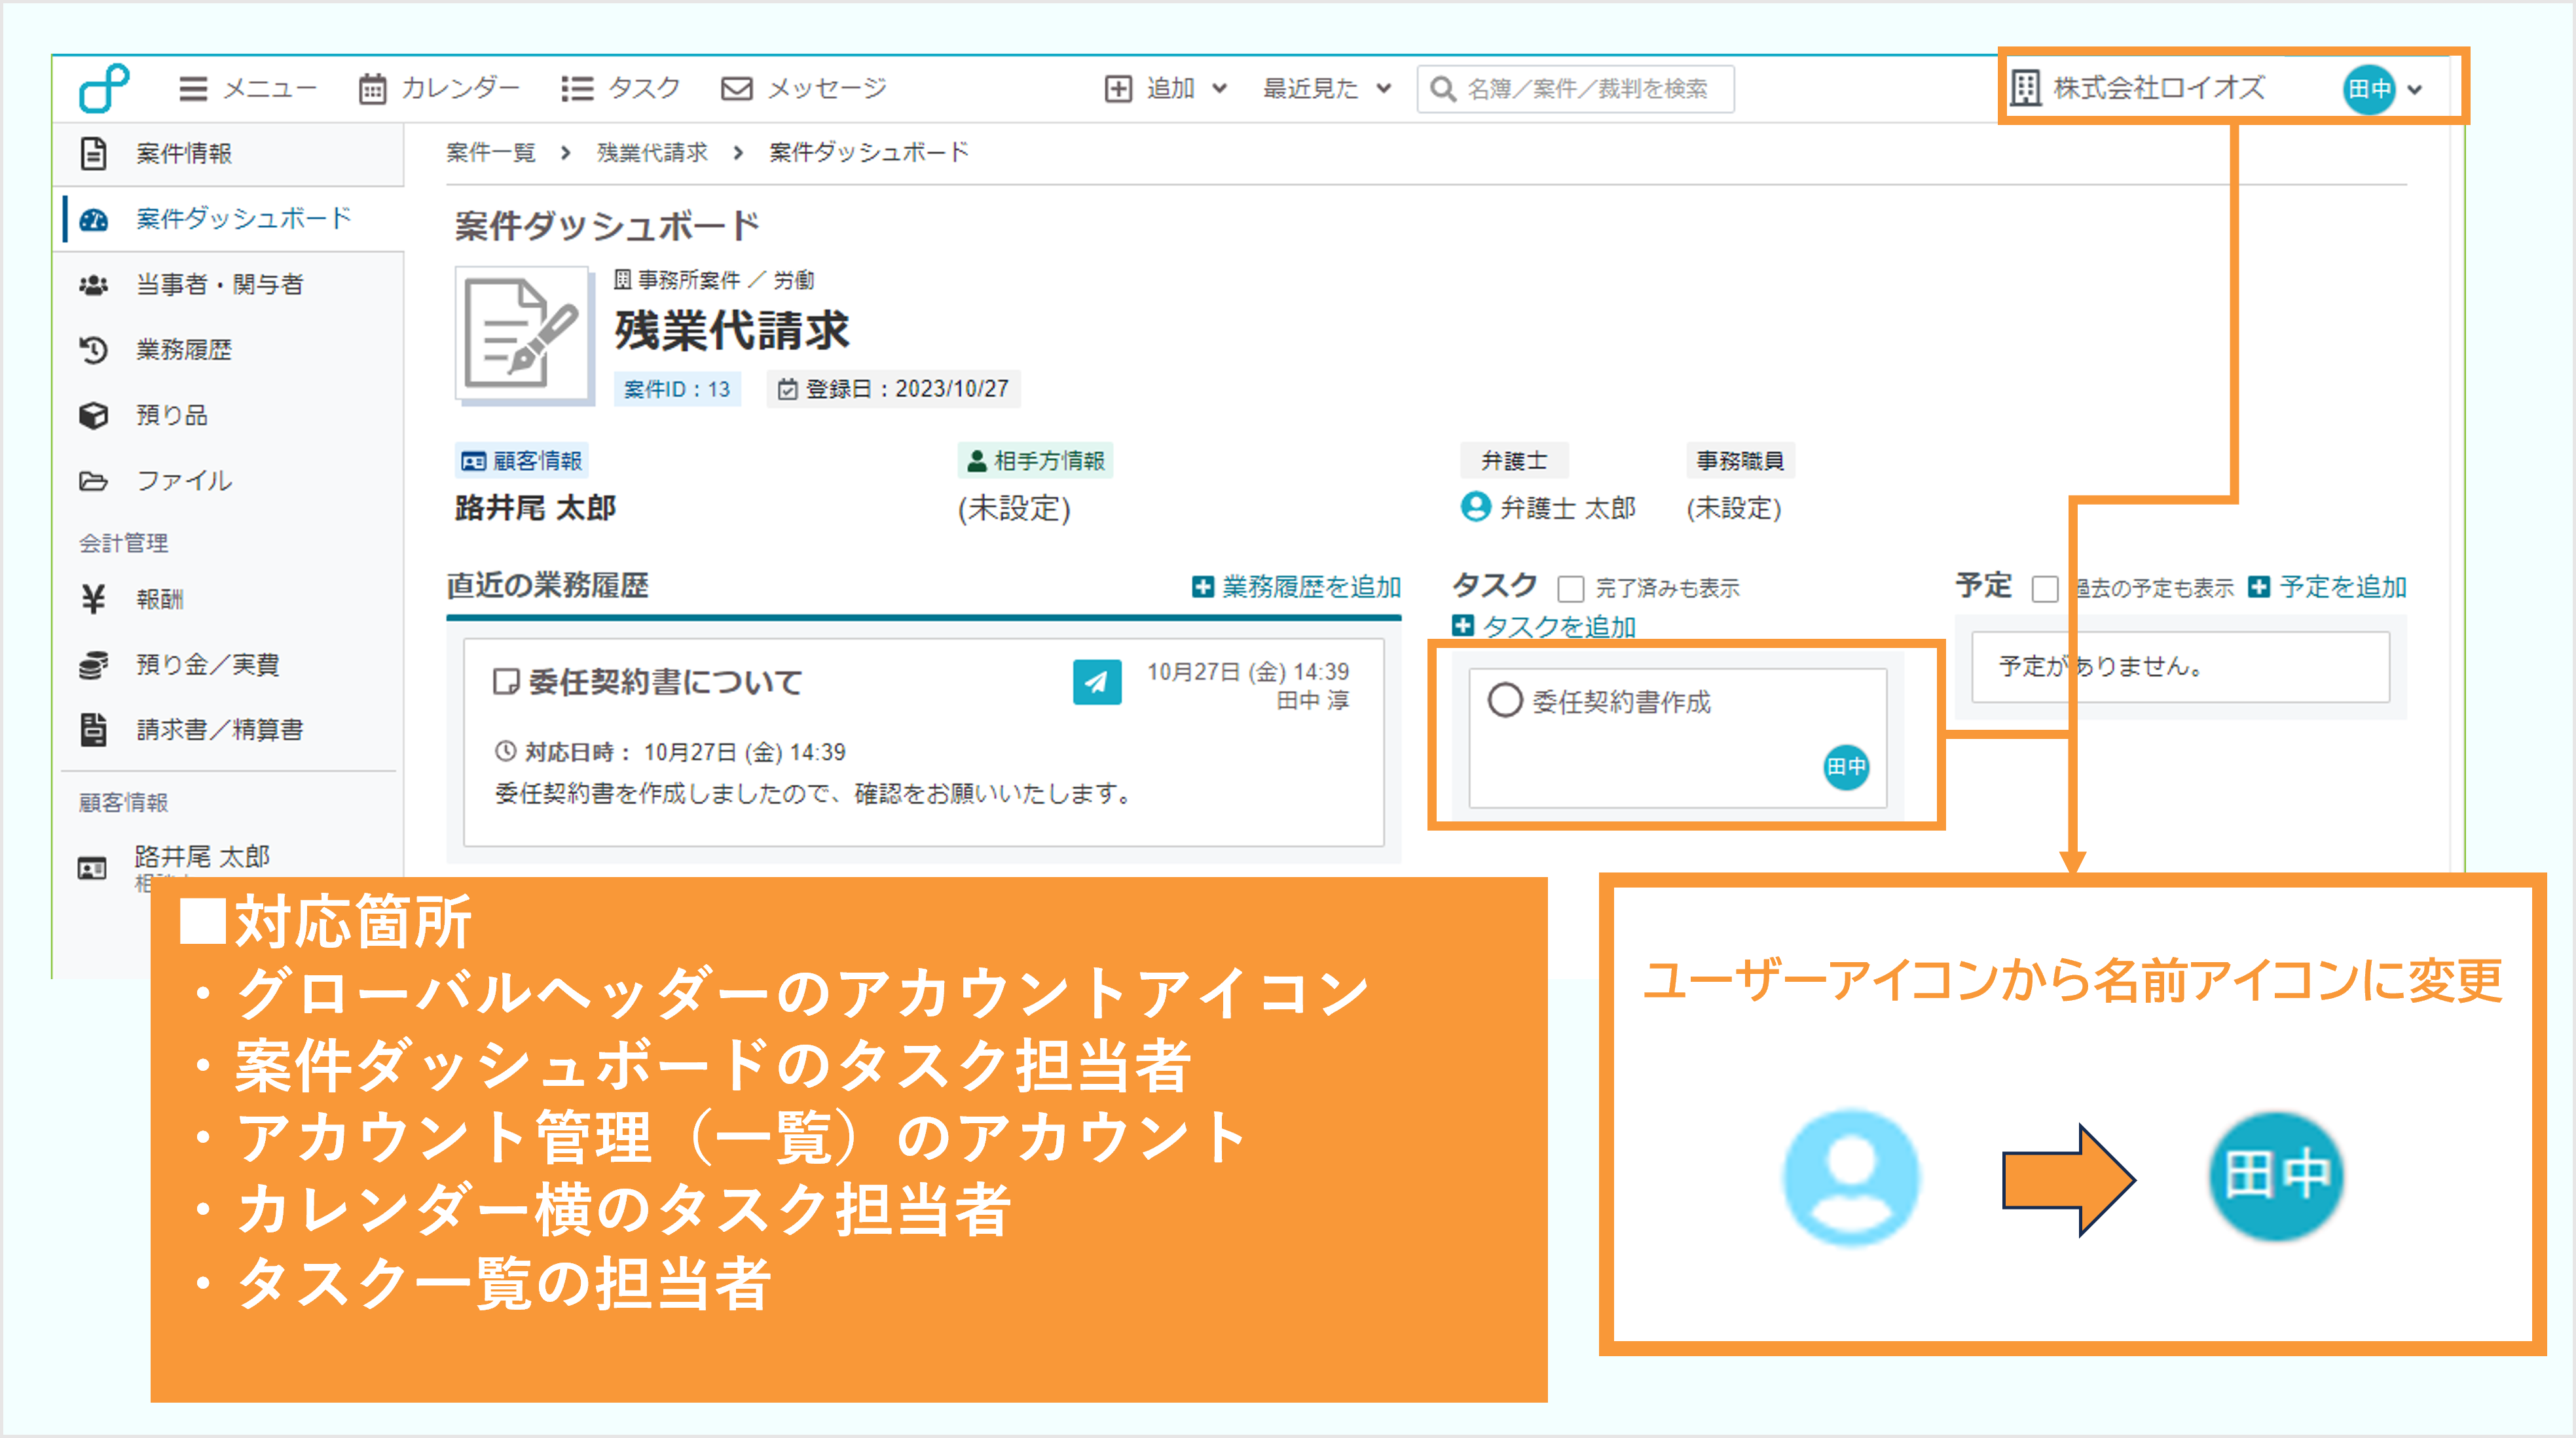Click the 案件ID：13 badge
2576x1438 pixels.
click(x=677, y=389)
